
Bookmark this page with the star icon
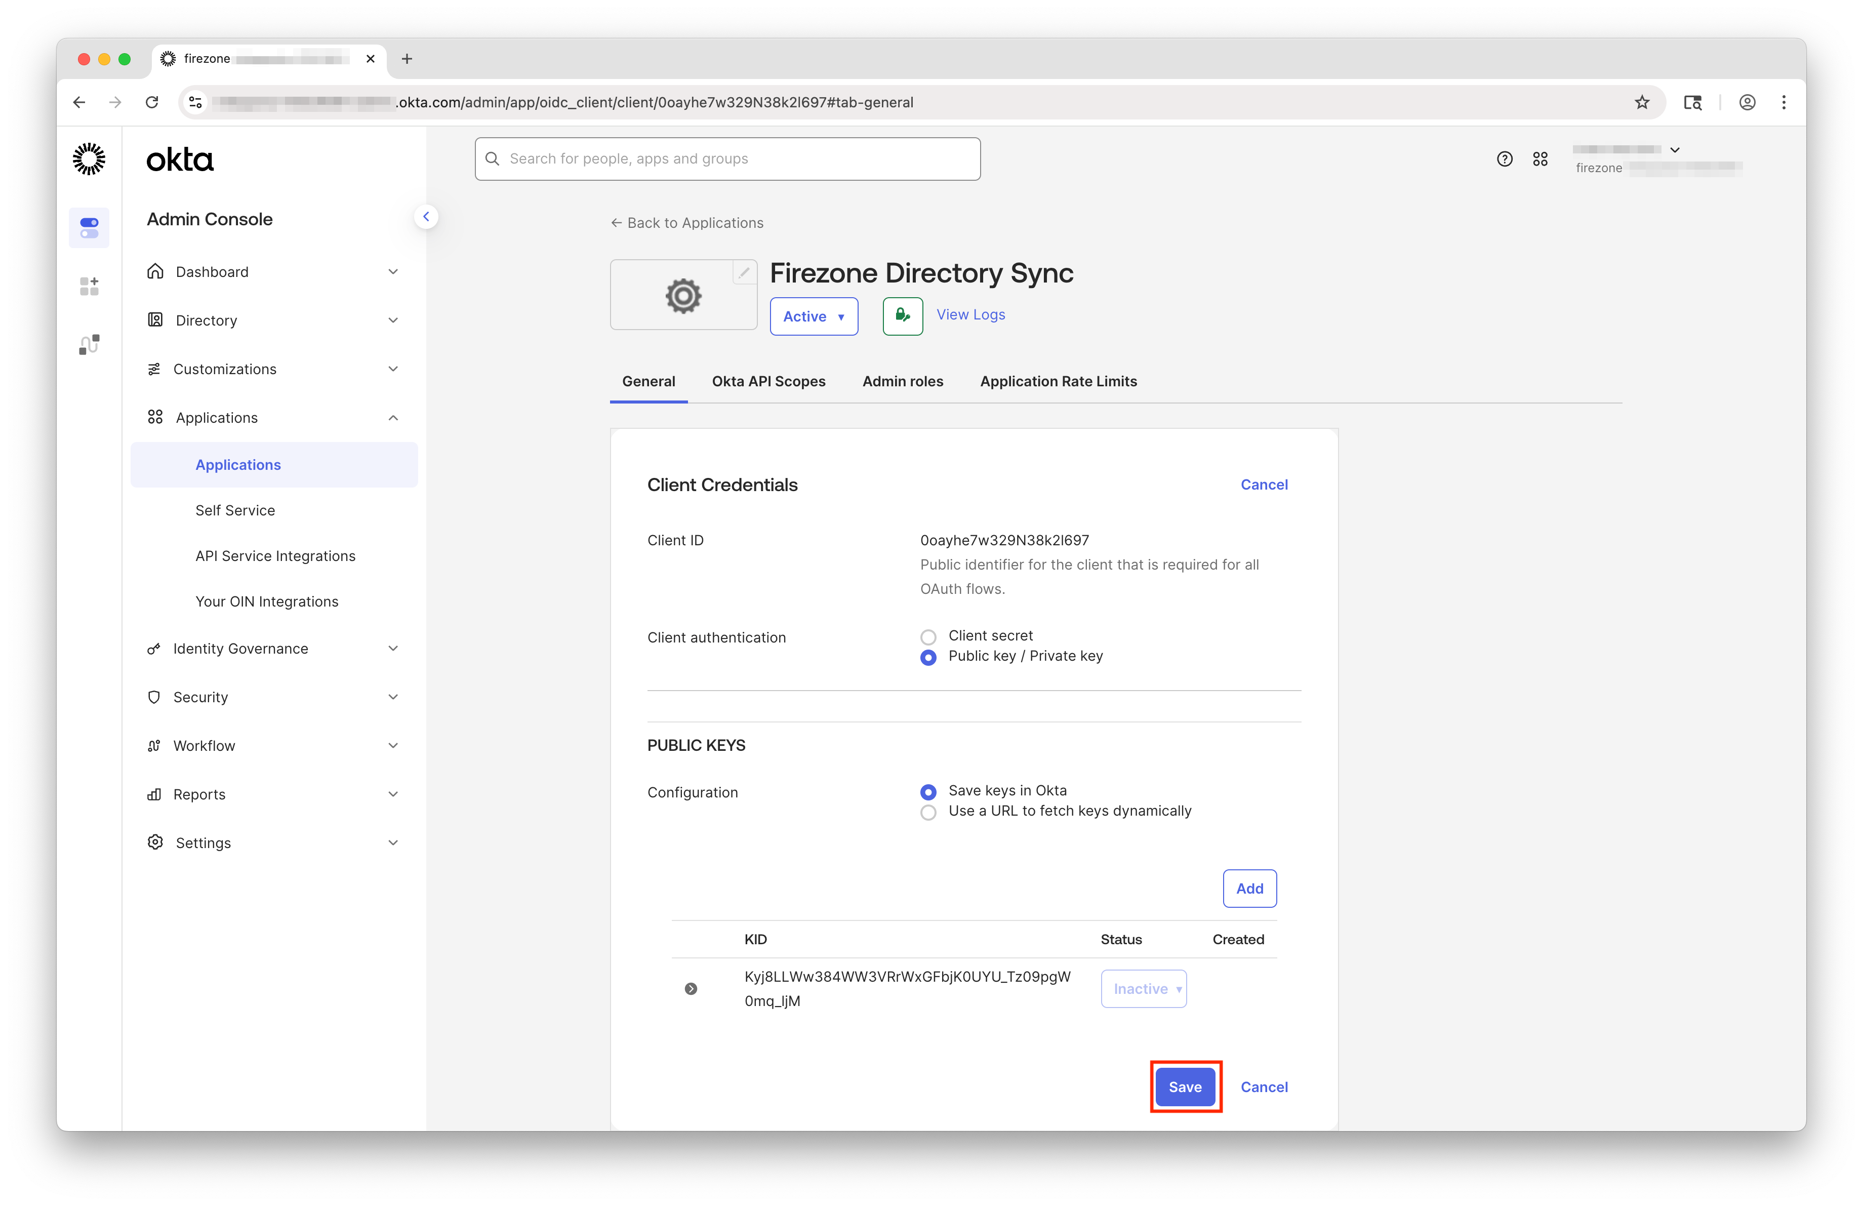(1641, 102)
